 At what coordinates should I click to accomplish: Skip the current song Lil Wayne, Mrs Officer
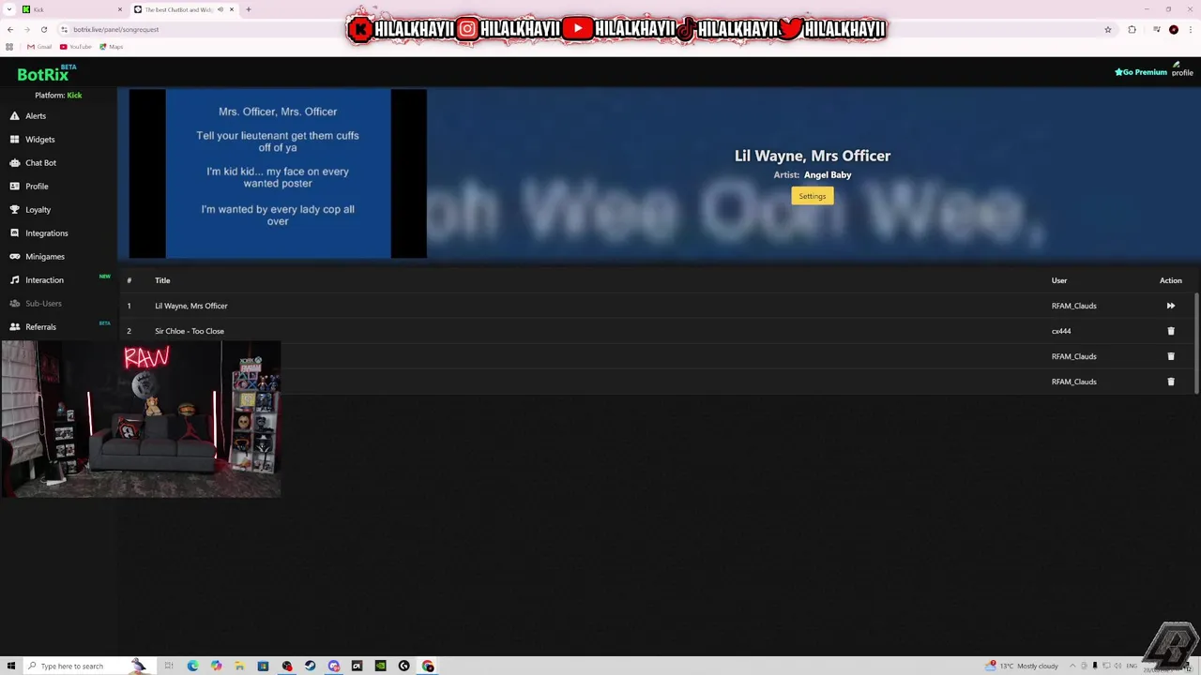(1170, 306)
